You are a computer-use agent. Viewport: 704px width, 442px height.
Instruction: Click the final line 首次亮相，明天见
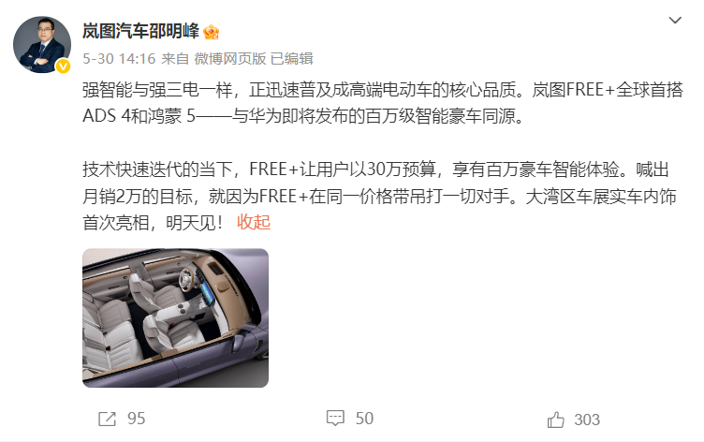[x=153, y=223]
